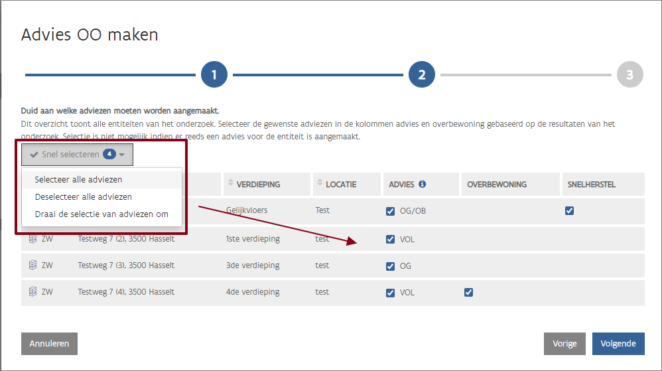Viewport: 662px width, 371px height.
Task: Click sort arrows on LOCATIE column
Action: [321, 184]
